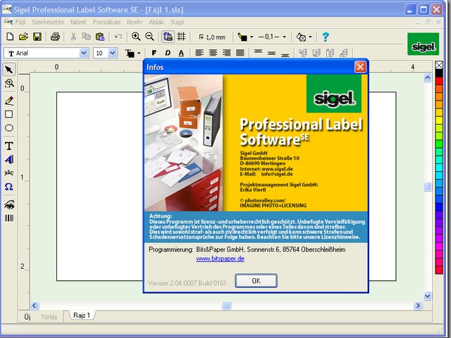The image size is (451, 338).
Task: Pick the no-color crossed swatch
Action: click(x=439, y=65)
